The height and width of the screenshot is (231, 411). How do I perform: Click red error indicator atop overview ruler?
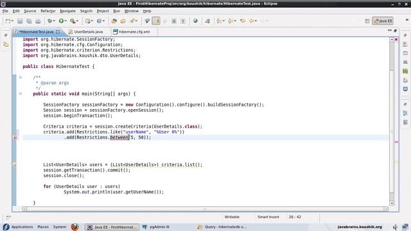396,40
